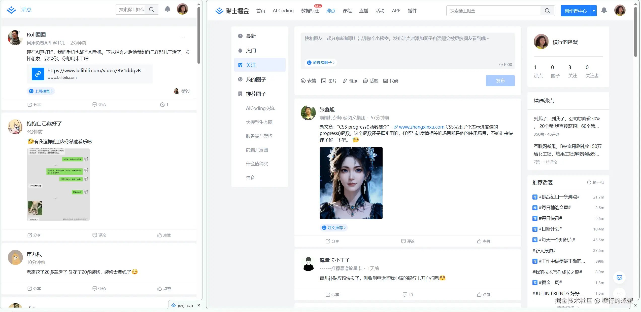Open the AI Coding menu item

pyautogui.click(x=283, y=11)
